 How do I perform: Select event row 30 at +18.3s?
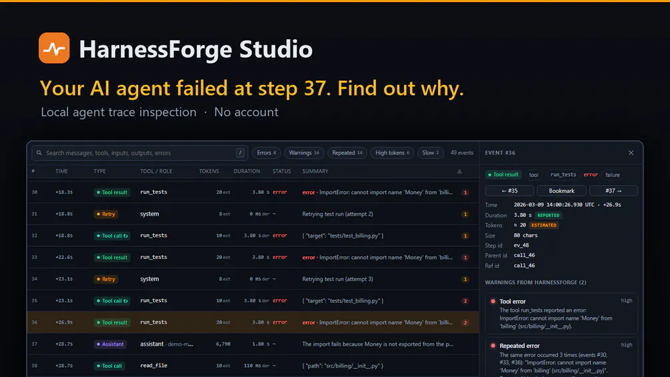pyautogui.click(x=253, y=192)
